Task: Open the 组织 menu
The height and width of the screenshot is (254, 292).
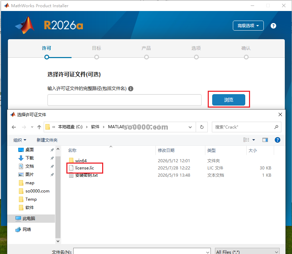Action: [x=20, y=140]
